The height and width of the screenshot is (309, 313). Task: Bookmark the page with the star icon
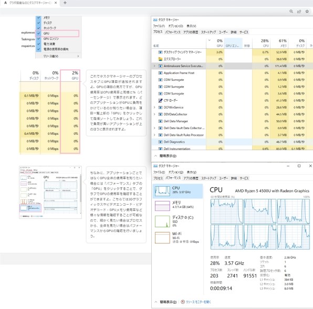(307, 12)
